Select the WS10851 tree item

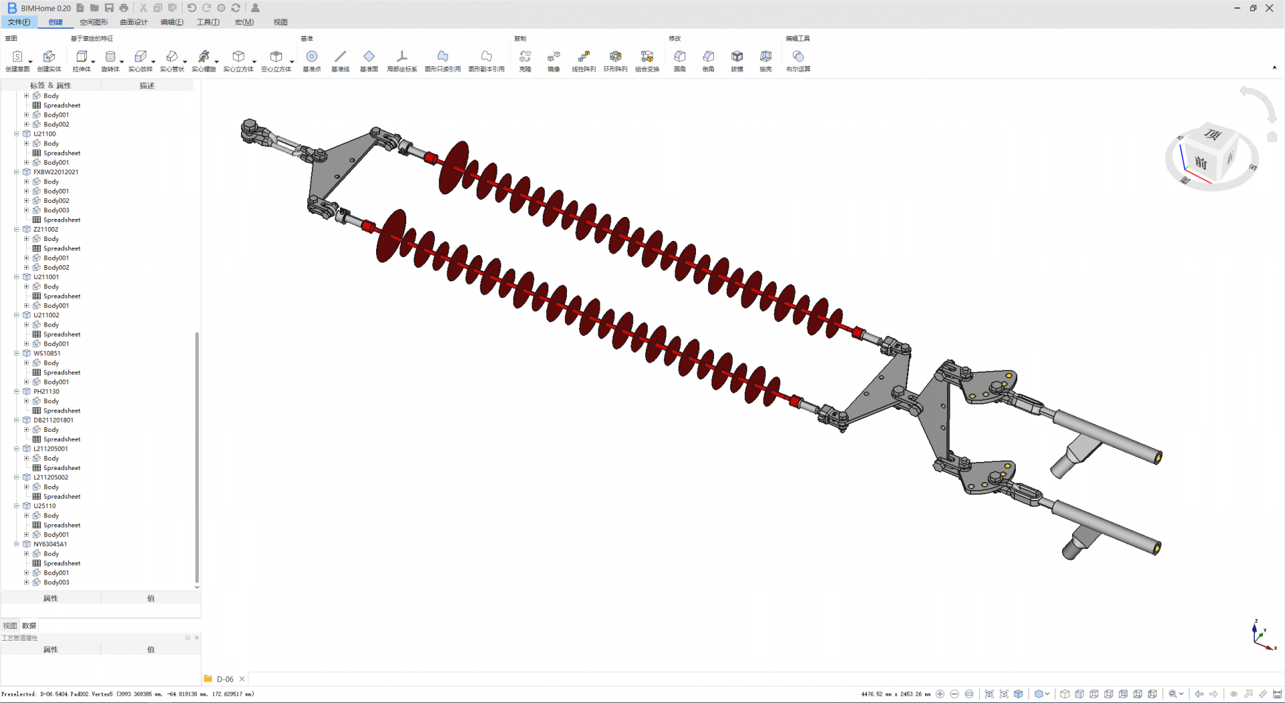47,354
